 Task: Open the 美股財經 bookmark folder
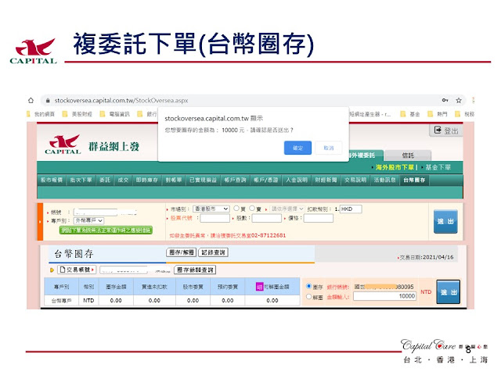tap(77, 114)
